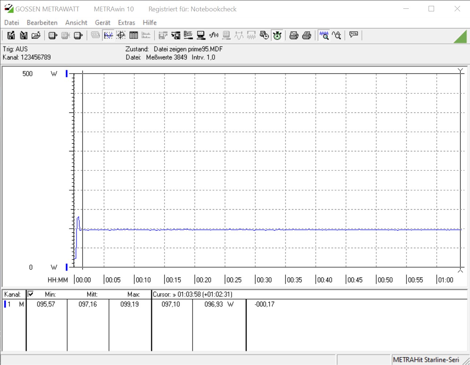Click 'Datei zeigen prime95.MDF' status text
Viewport: 470px width, 365px height.
click(x=188, y=49)
